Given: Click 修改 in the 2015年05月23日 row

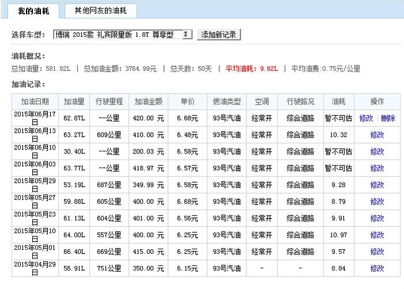Looking at the screenshot, I should [377, 219].
